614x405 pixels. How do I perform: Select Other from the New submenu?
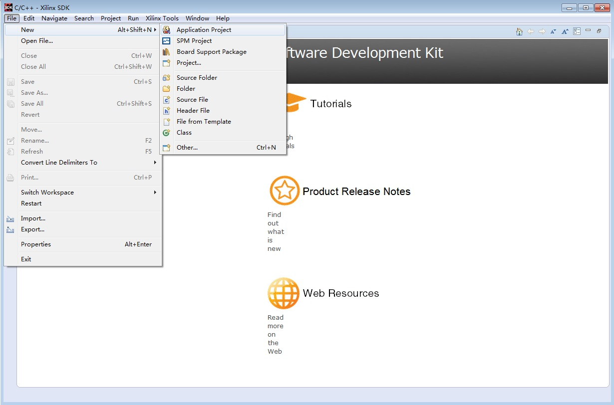point(187,147)
